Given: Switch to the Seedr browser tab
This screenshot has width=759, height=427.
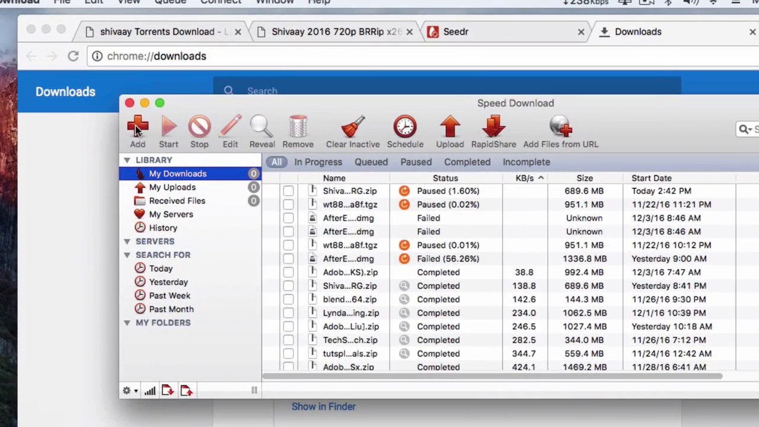Looking at the screenshot, I should click(x=506, y=32).
